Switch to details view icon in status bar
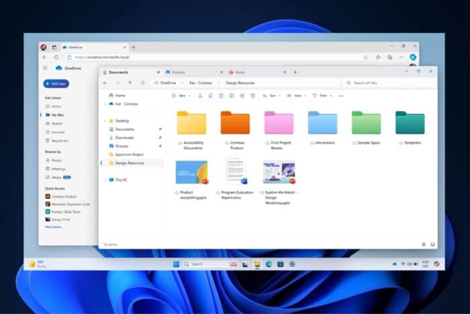 click(424, 244)
